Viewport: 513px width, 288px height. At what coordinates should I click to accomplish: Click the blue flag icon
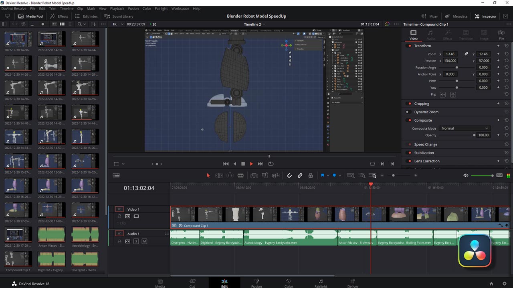coord(322,175)
